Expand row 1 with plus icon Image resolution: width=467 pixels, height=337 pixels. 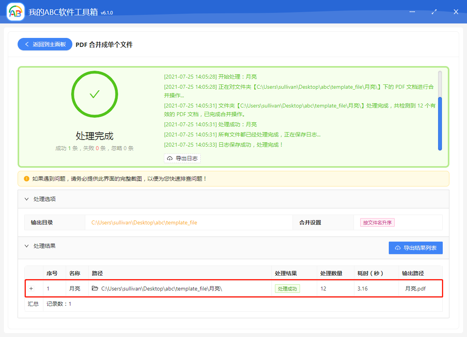click(x=31, y=289)
